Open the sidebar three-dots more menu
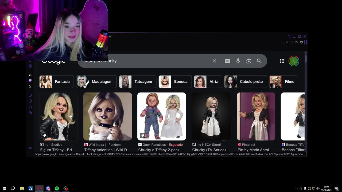342x192 pixels. click(30, 154)
